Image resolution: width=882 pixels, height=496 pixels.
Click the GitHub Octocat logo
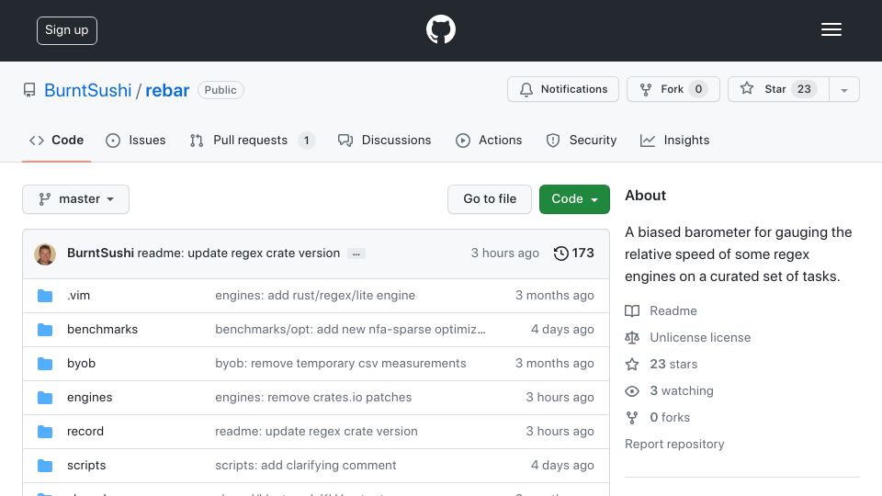coord(440,29)
